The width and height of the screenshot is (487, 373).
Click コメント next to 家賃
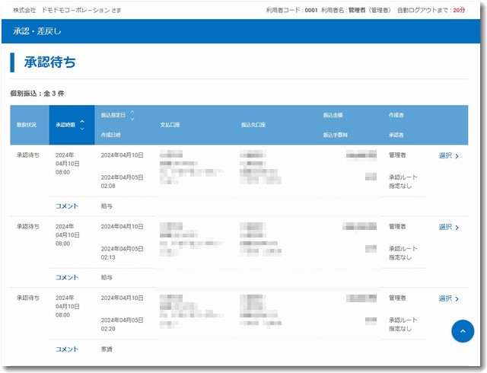(67, 349)
